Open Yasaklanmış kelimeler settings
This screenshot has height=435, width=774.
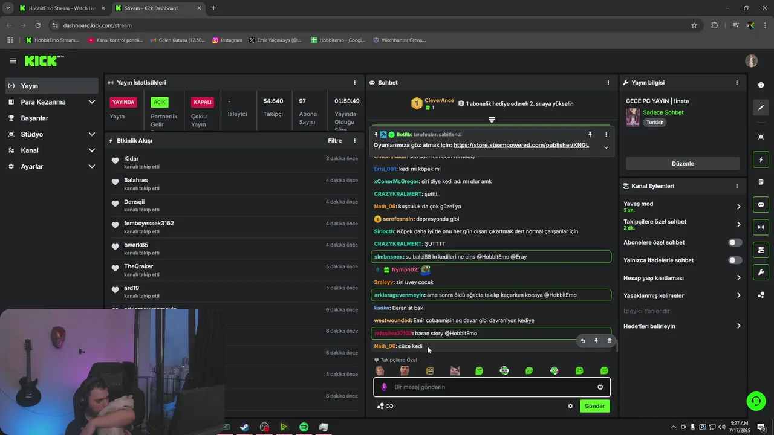click(x=682, y=295)
